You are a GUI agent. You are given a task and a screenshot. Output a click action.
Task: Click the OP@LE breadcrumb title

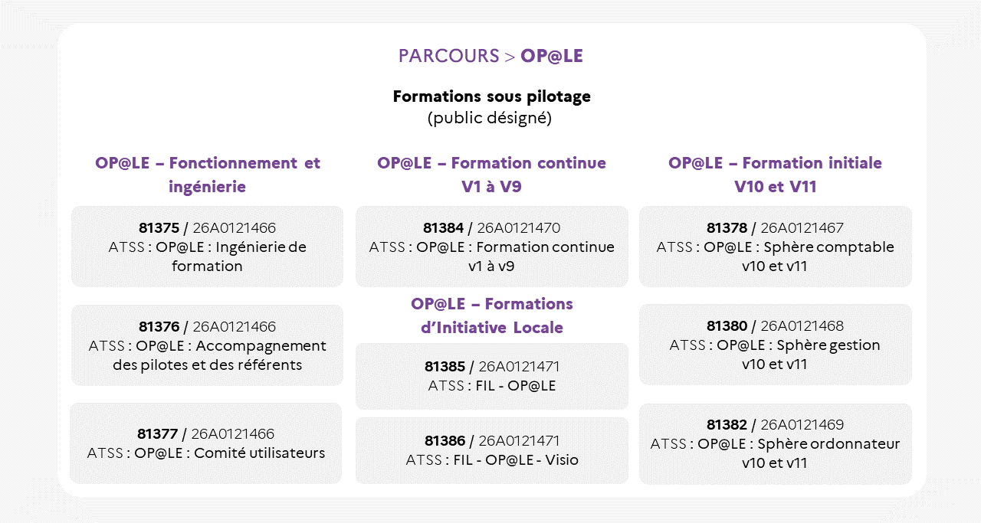[552, 56]
